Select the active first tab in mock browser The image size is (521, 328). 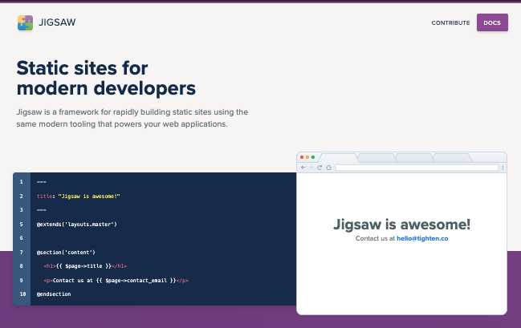pos(338,158)
